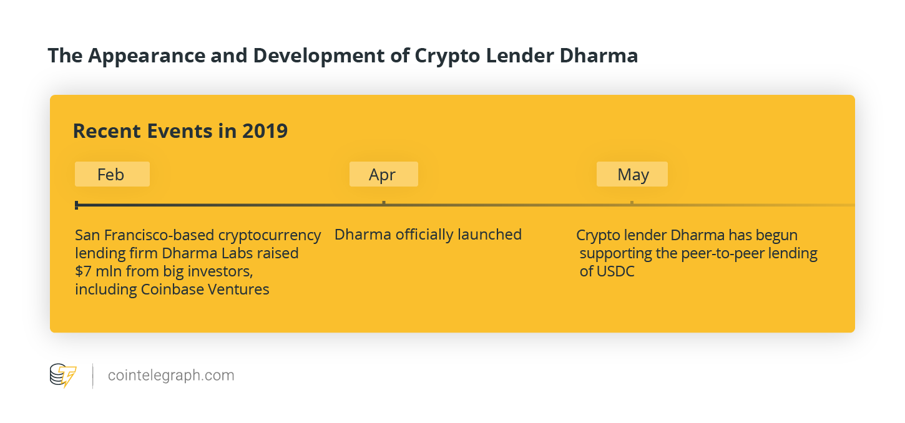Click the Apr timeline tick marker
This screenshot has width=905, height=423.
(384, 203)
